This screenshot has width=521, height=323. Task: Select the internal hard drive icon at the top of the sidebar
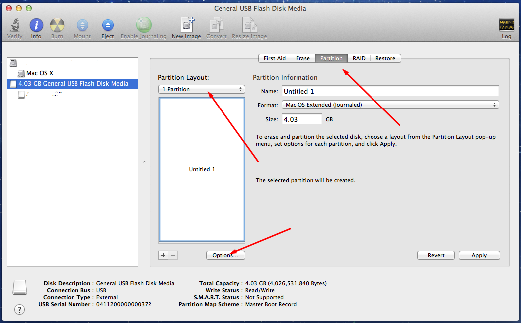pos(13,63)
